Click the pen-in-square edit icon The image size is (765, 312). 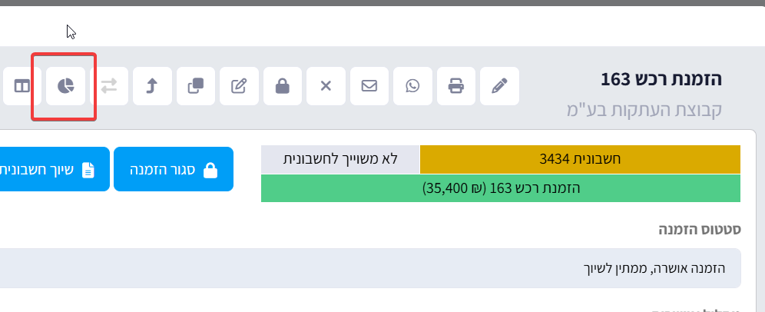tap(239, 86)
